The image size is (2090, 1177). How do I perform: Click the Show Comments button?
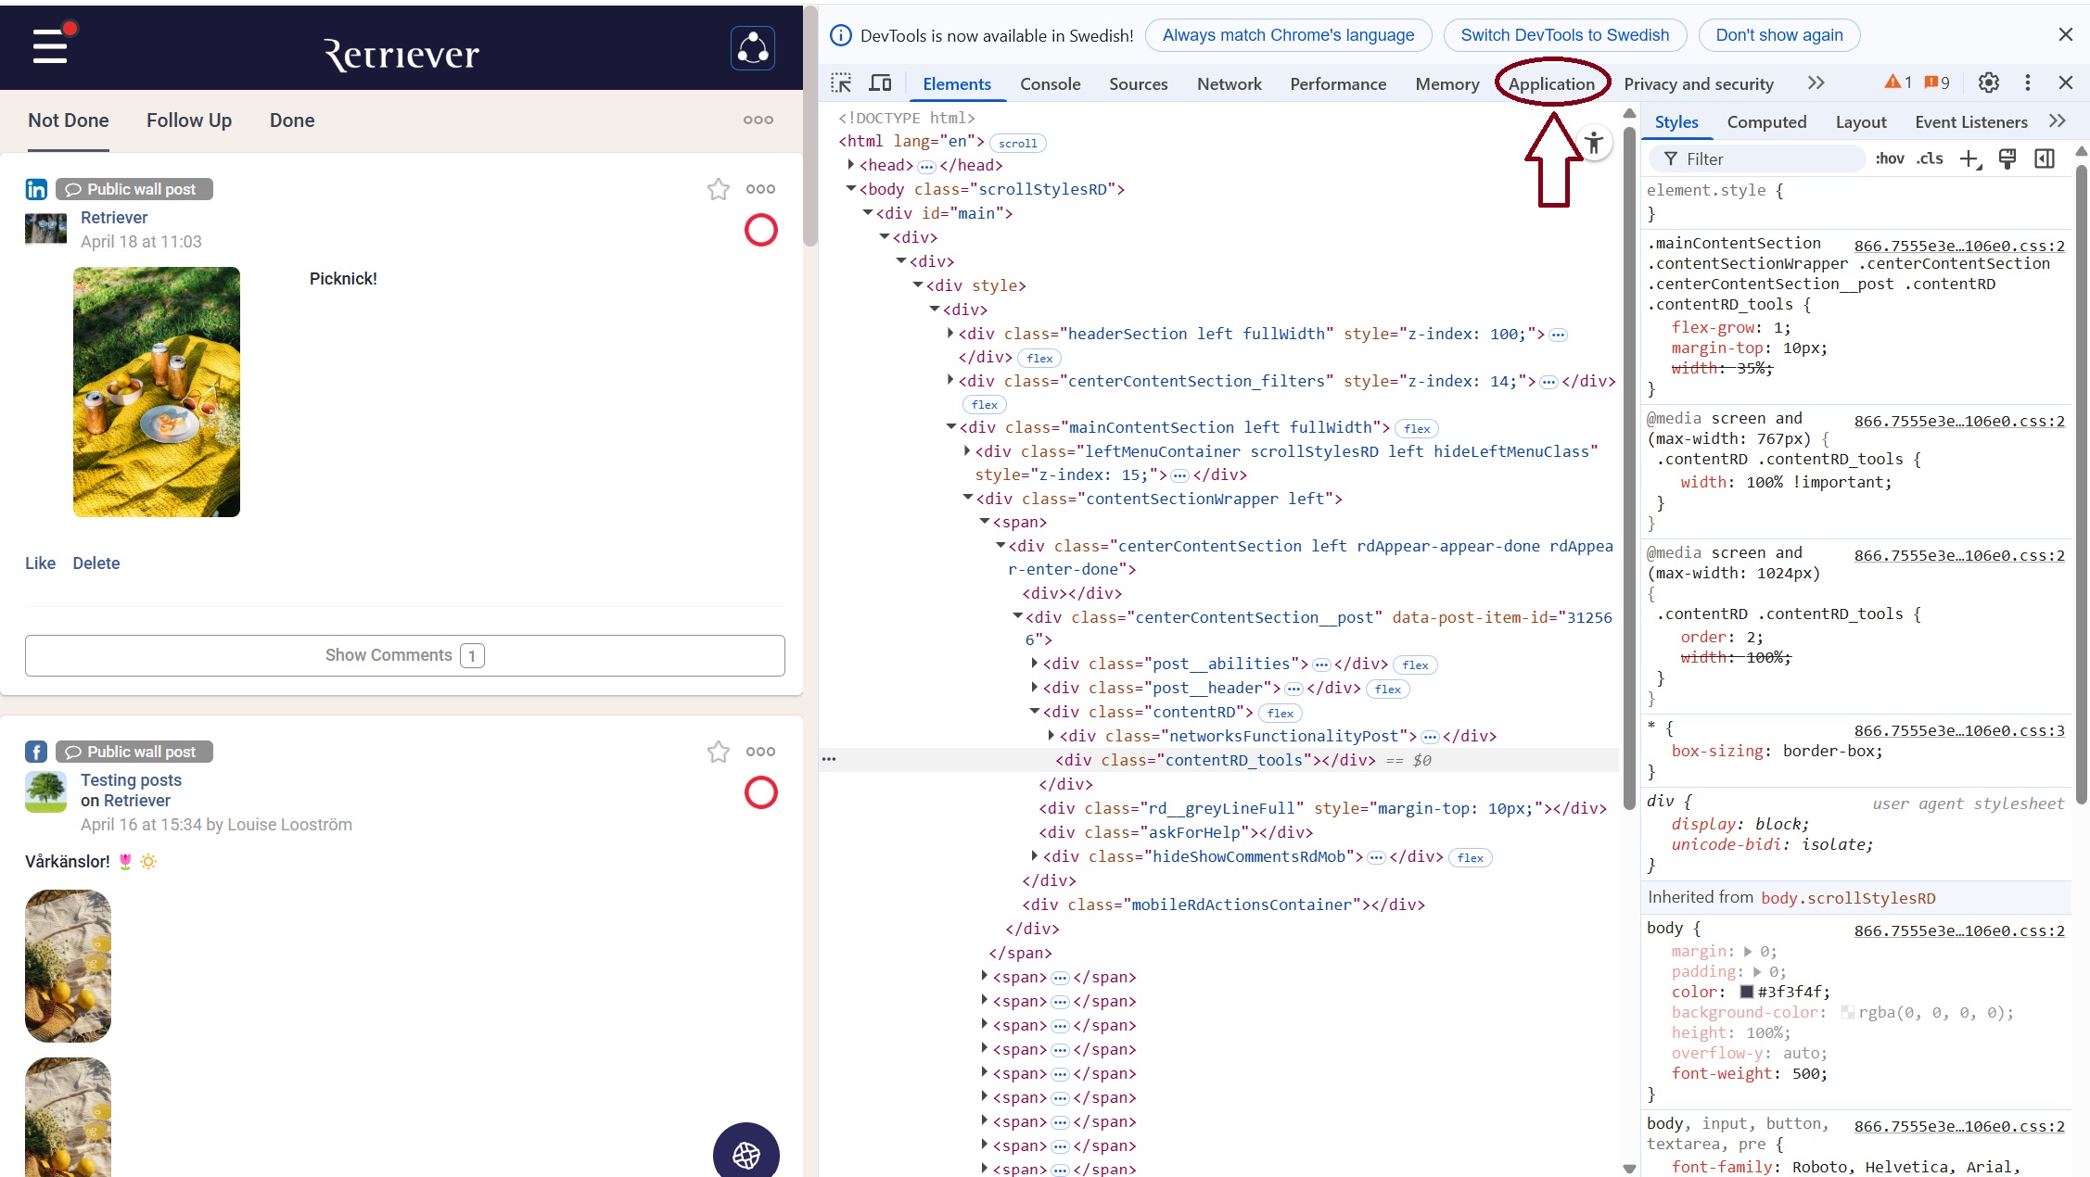[405, 655]
